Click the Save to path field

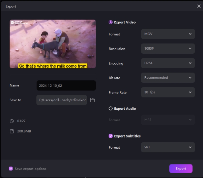click(62, 100)
